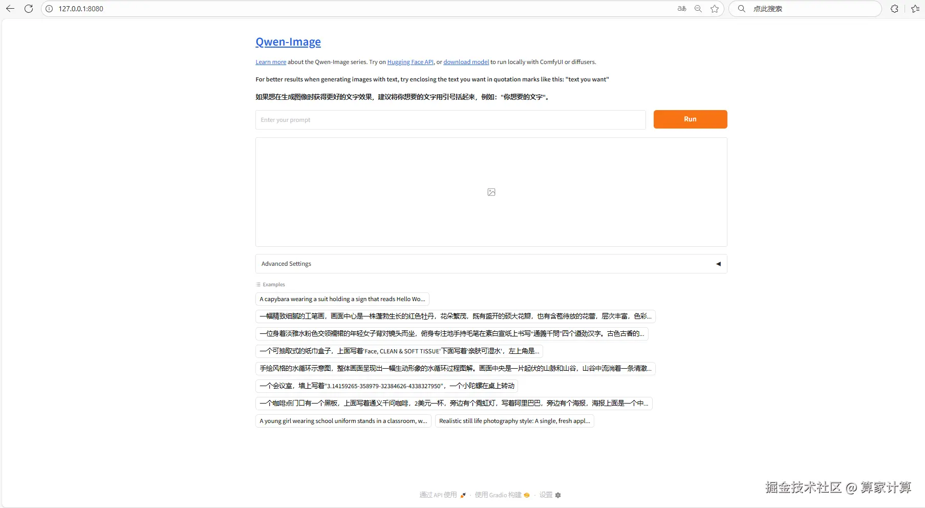Screen dimensions: 925x508
Task: Reload the page with the refresh icon
Action: [x=29, y=9]
